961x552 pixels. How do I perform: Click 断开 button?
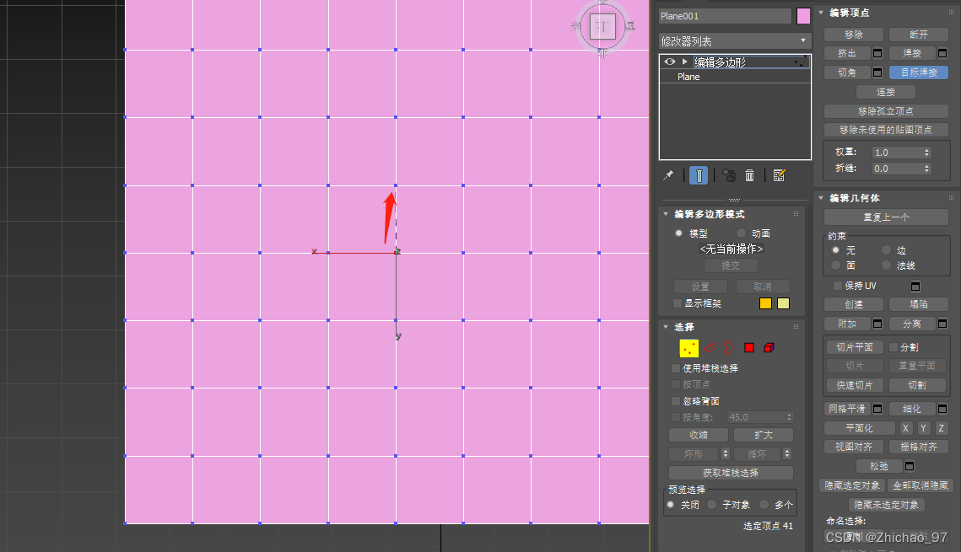(x=919, y=35)
